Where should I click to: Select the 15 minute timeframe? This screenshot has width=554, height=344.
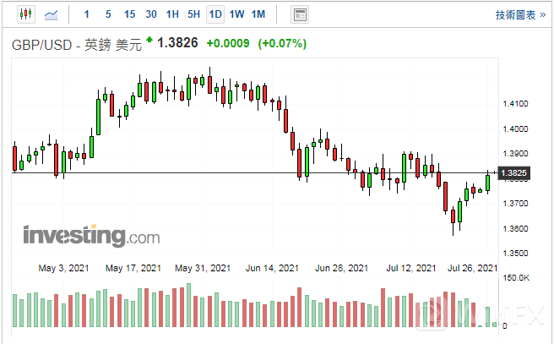129,14
